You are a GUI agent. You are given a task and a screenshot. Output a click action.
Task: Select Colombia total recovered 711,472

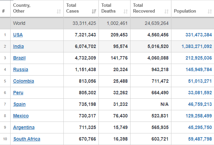click(160, 81)
